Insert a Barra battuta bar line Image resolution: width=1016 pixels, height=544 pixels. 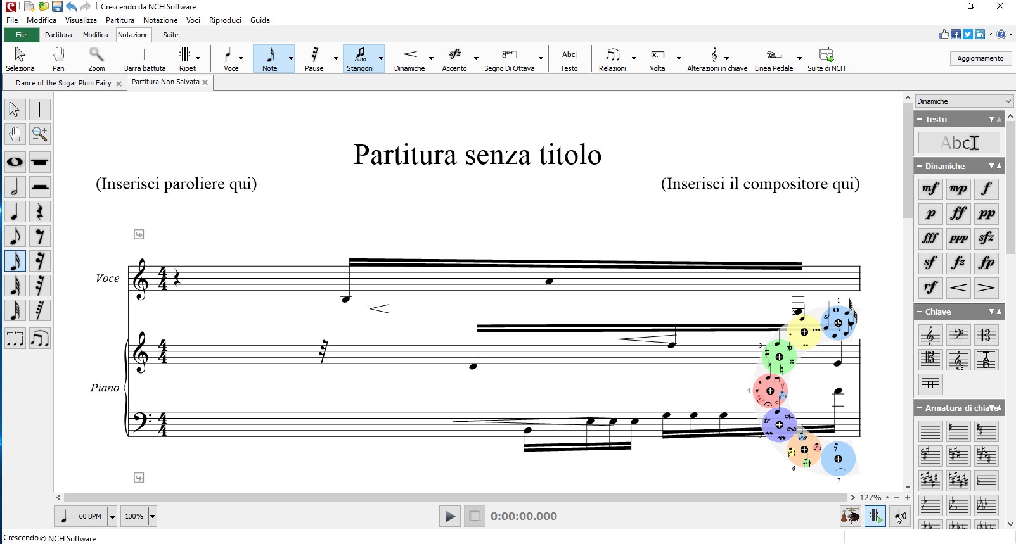click(x=145, y=59)
